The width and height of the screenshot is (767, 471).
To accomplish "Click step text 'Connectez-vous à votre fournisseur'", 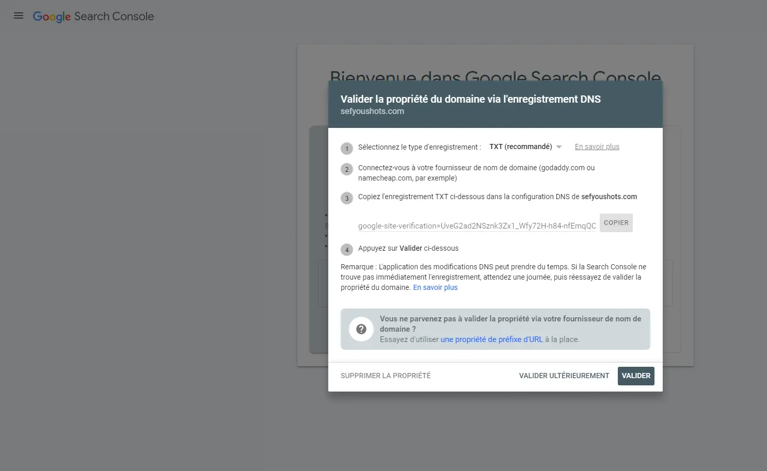I will pyautogui.click(x=476, y=173).
